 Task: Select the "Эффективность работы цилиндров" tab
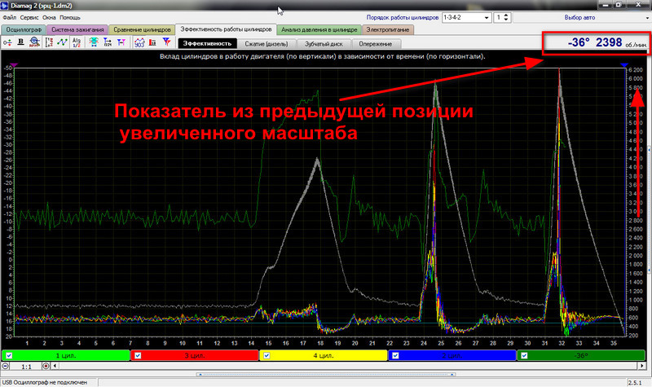pyautogui.click(x=226, y=29)
